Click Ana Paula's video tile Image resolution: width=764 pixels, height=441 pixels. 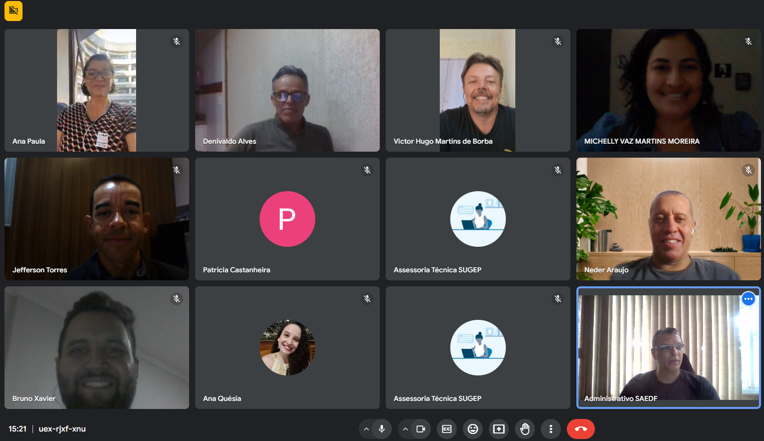(x=97, y=90)
